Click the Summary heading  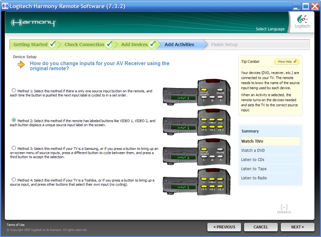point(250,131)
